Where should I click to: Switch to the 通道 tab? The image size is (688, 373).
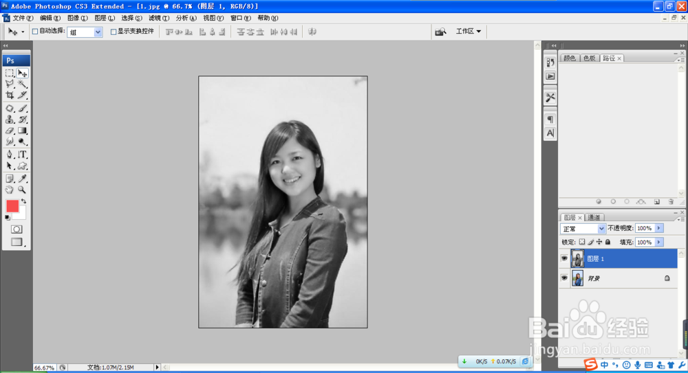(594, 217)
